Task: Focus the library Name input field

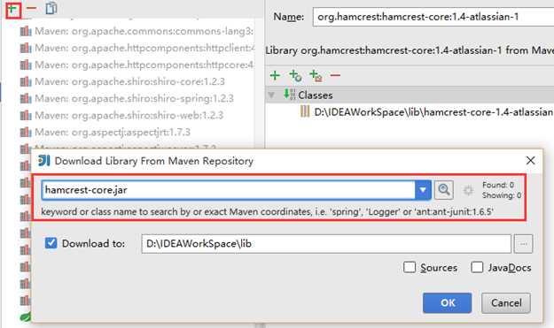Action: tap(433, 17)
